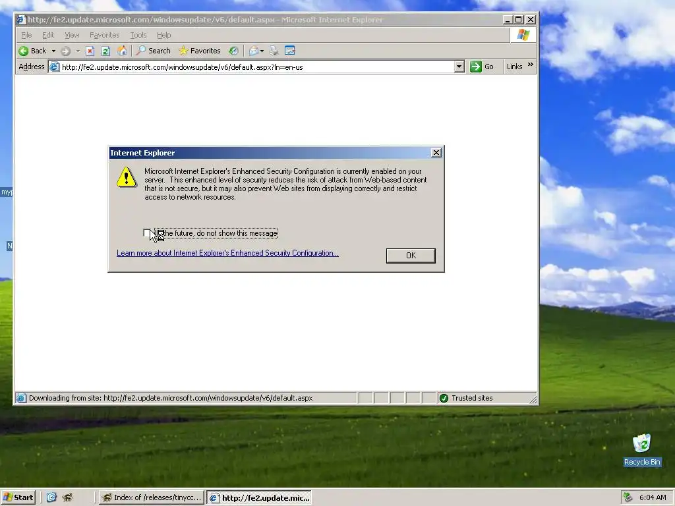The height and width of the screenshot is (506, 675).
Task: Switch to the fe2.update.mic taskbar window
Action: point(260,498)
